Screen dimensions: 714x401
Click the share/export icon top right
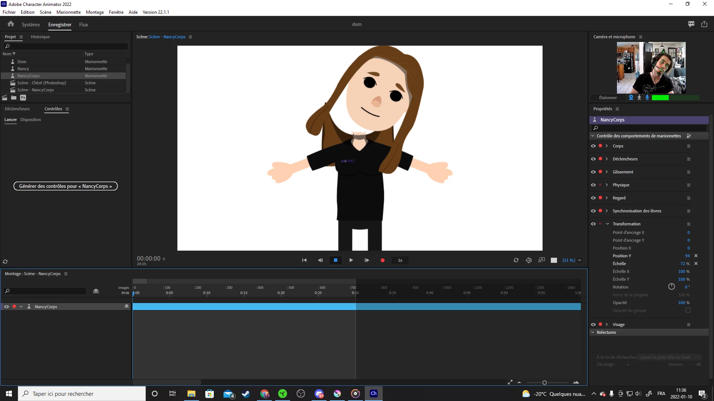[704, 24]
